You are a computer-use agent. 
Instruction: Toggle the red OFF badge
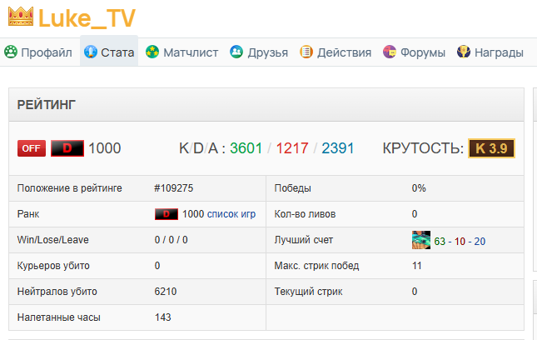[32, 148]
